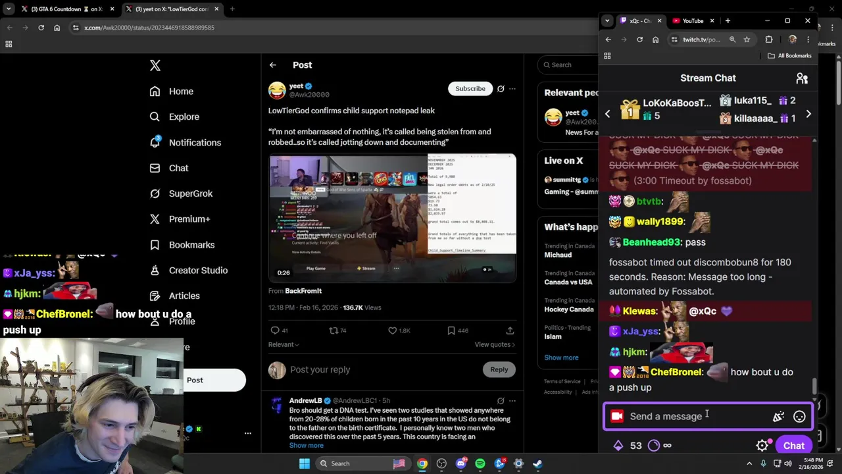Image resolution: width=842 pixels, height=474 pixels.
Task: Click home icon in the Twitch browser window
Action: pos(655,39)
